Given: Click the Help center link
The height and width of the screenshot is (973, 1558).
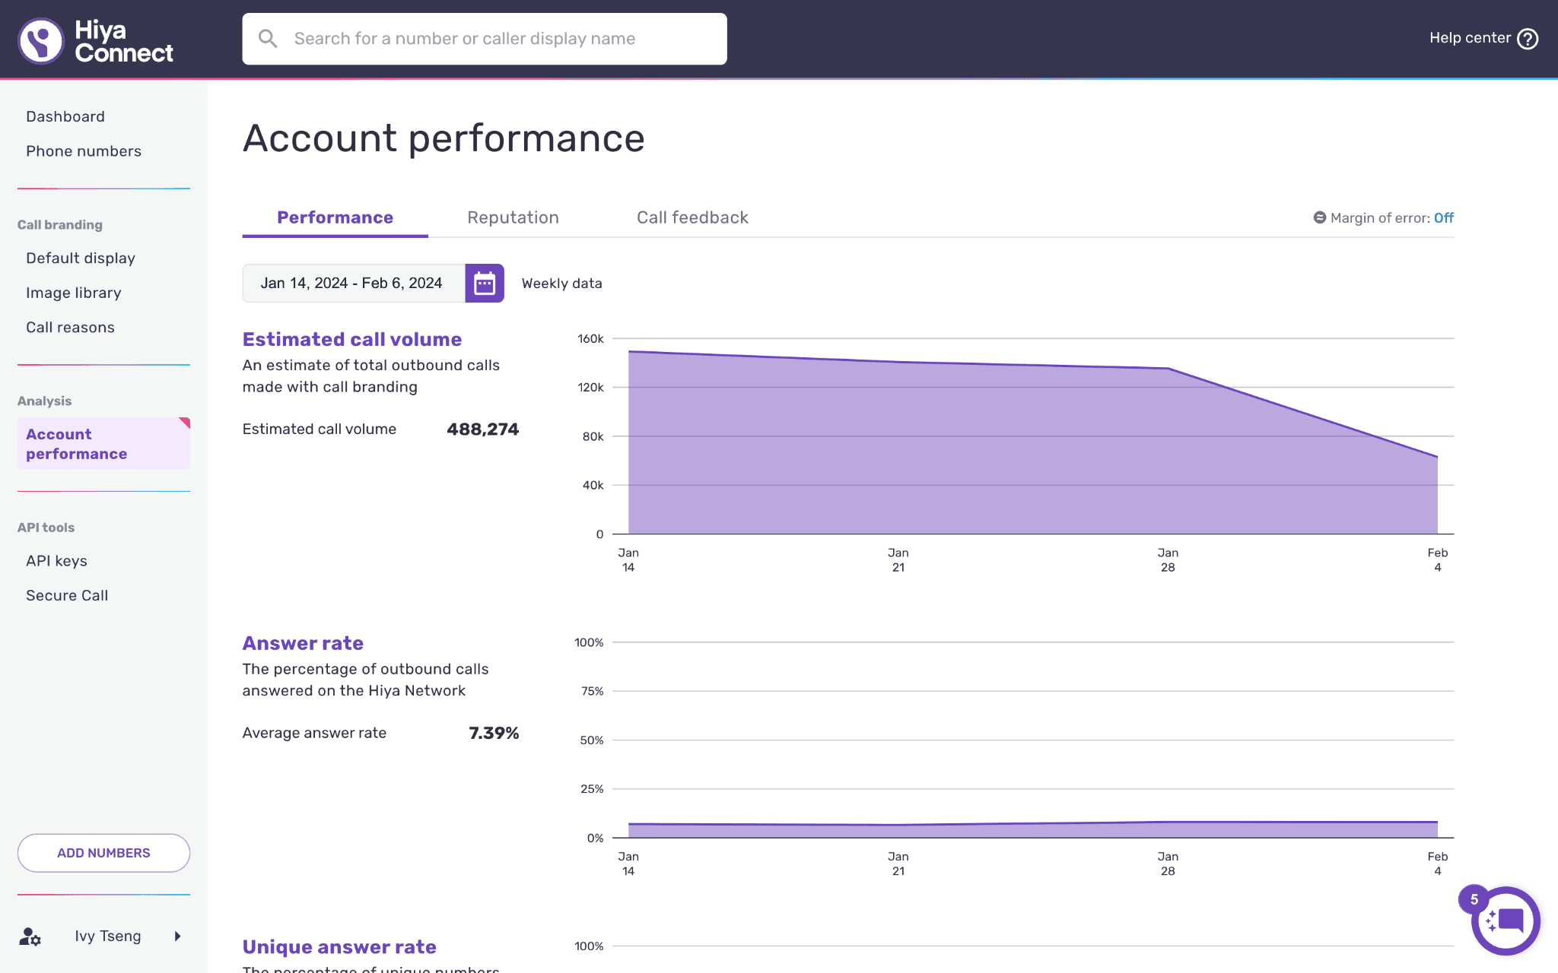Looking at the screenshot, I should (1470, 38).
